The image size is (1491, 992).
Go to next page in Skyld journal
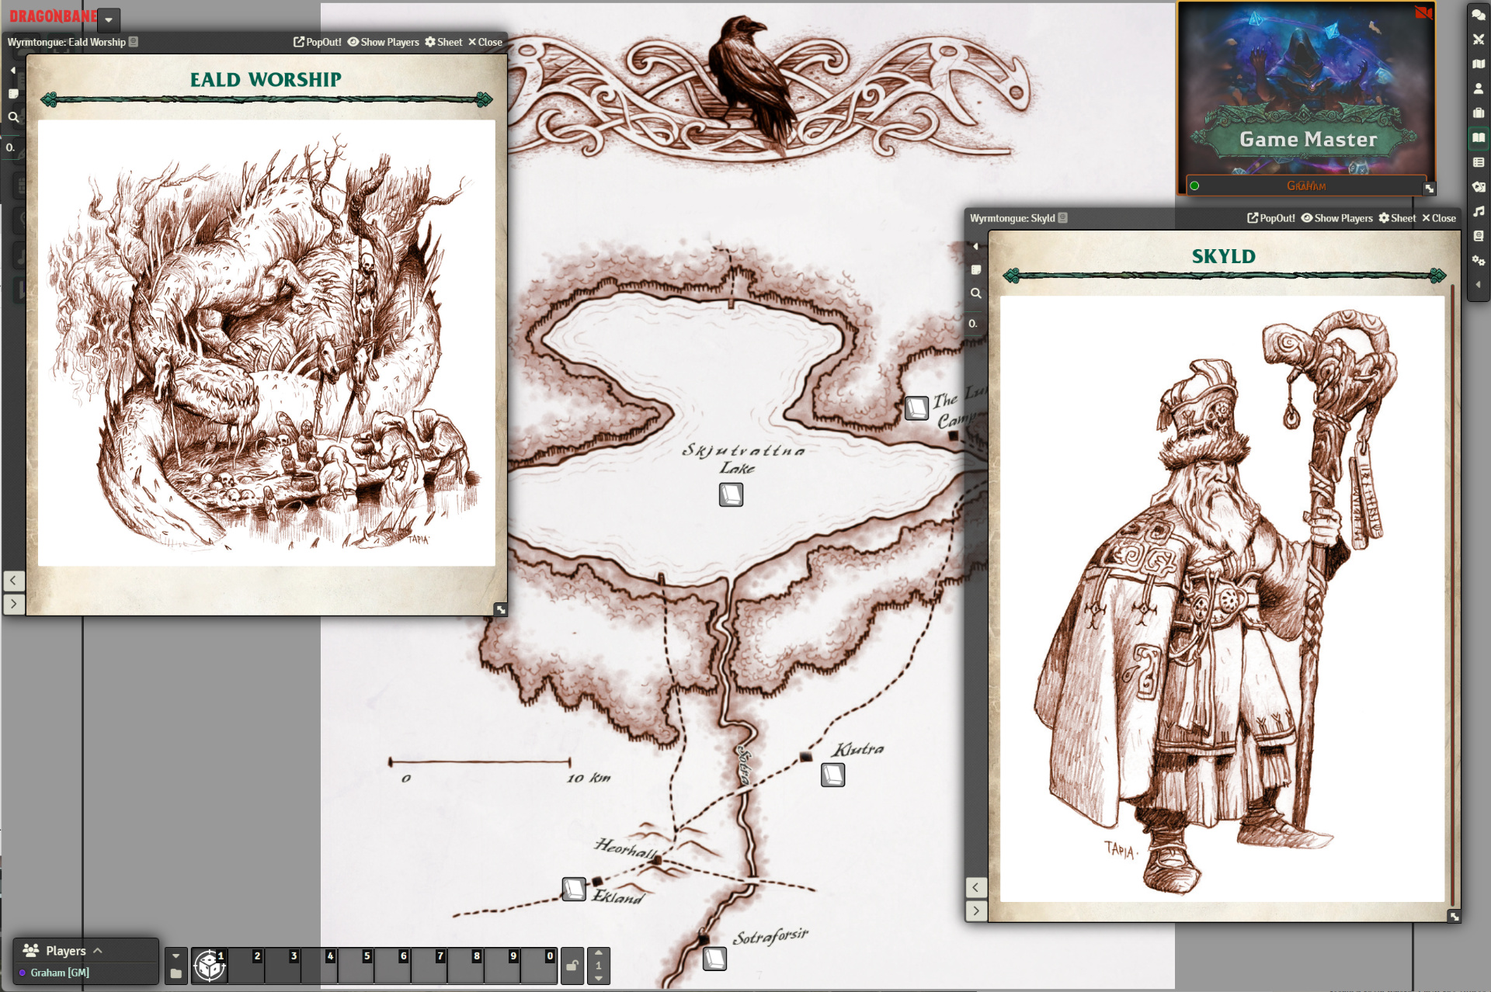click(976, 910)
